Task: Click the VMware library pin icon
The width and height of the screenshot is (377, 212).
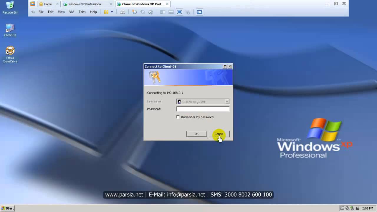Action: tap(33, 12)
